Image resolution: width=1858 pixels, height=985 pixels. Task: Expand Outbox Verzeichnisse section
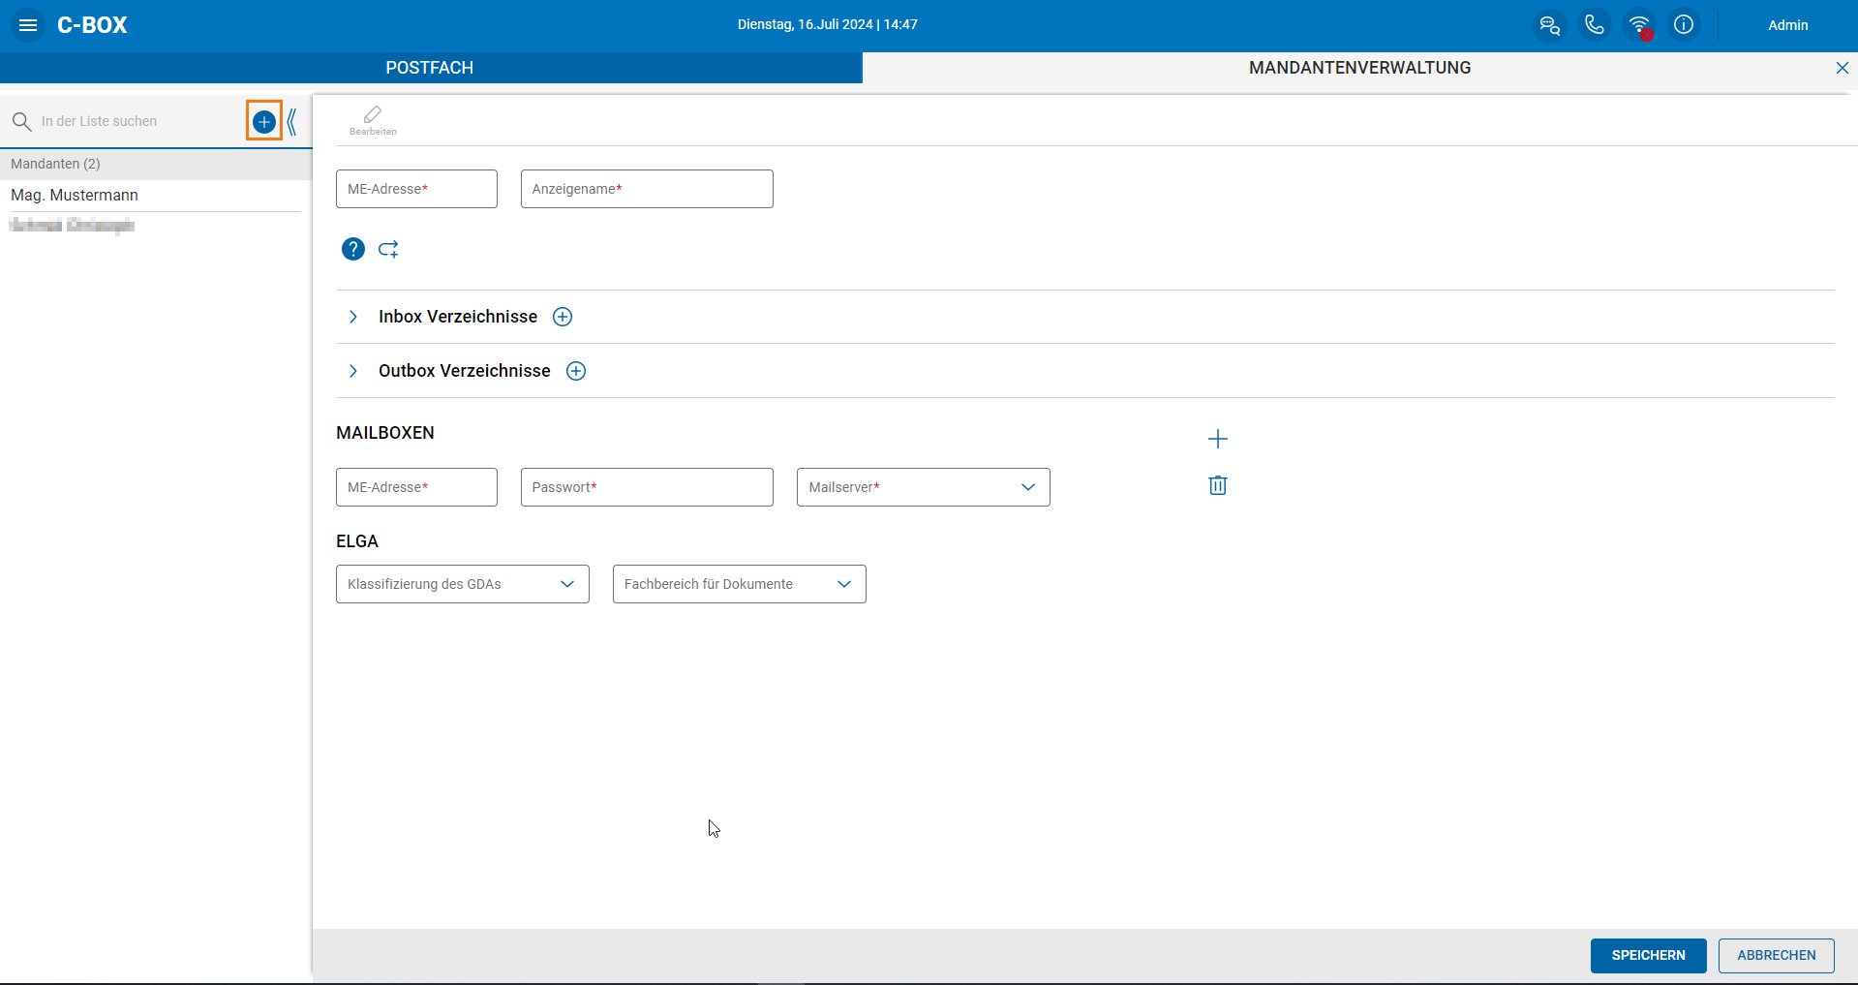coord(353,371)
